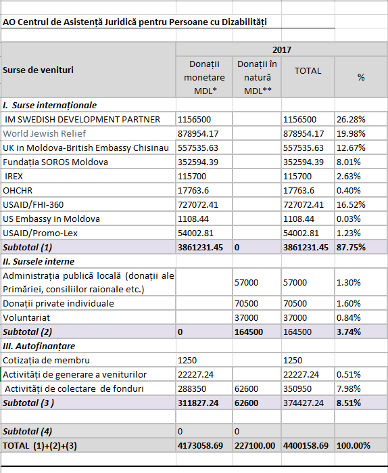Screen dimensions: 388x473
Task: Click the USAID/Promo-Lex amount 54002.81
Action: [x=204, y=233]
